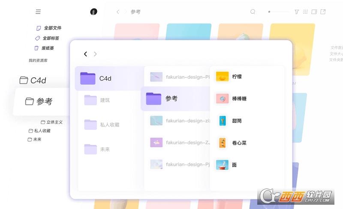Image resolution: width=343 pixels, height=209 pixels.
Task: Toggle the inspector panel icon
Action: 314,12
